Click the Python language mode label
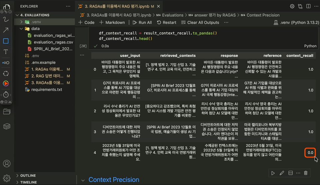Screen dimensions: 320x185 click(310, 46)
